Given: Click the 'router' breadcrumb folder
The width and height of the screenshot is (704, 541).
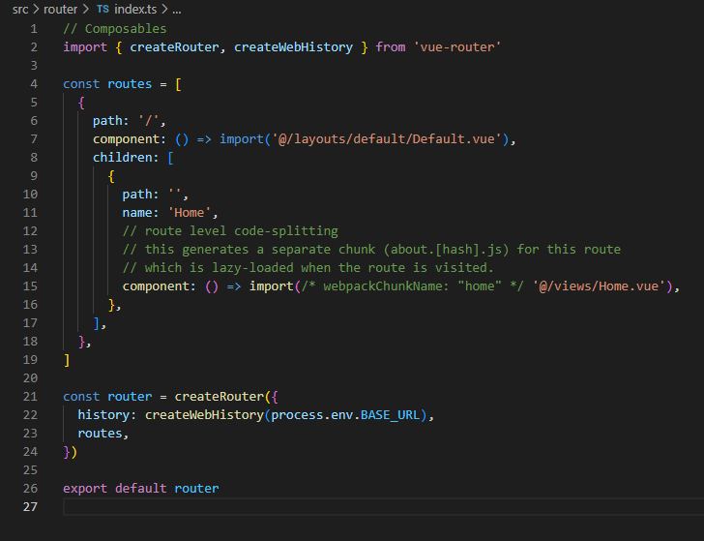Looking at the screenshot, I should 61,10.
